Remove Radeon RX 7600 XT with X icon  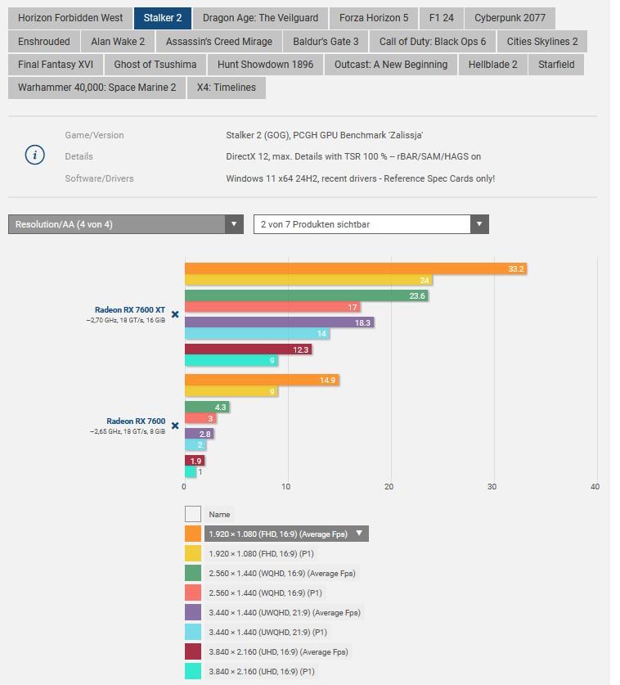point(174,314)
